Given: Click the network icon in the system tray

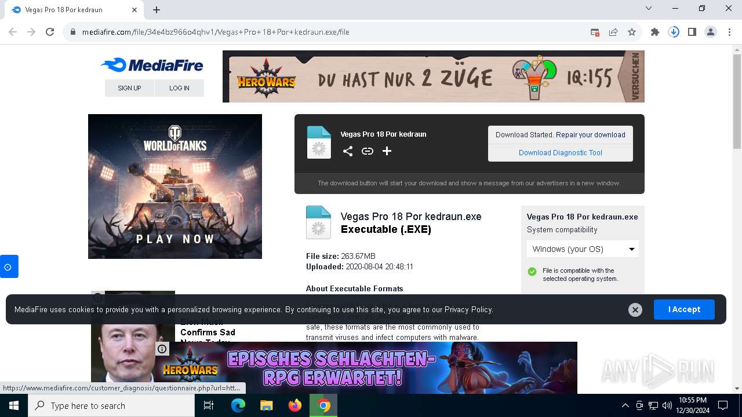Looking at the screenshot, I should point(653,405).
